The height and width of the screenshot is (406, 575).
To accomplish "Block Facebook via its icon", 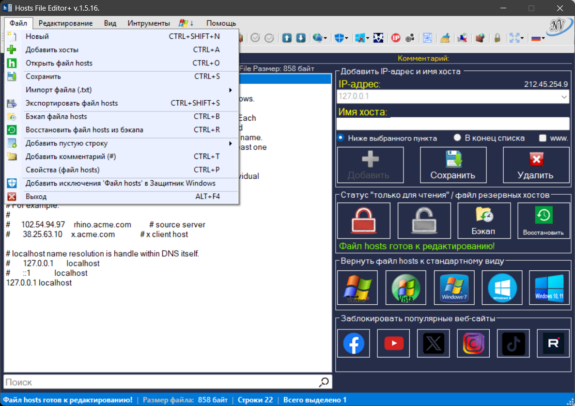I will click(x=354, y=344).
